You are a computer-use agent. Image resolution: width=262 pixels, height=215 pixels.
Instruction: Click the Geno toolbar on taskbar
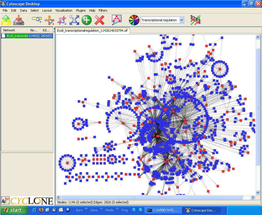point(94,210)
